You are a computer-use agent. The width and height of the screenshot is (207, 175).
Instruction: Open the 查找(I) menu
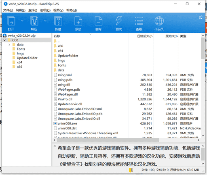(33, 10)
